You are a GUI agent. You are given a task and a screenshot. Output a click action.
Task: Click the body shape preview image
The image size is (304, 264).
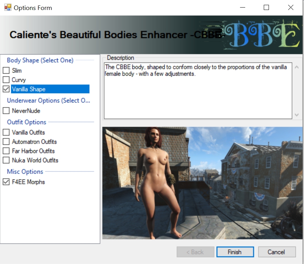(x=202, y=183)
